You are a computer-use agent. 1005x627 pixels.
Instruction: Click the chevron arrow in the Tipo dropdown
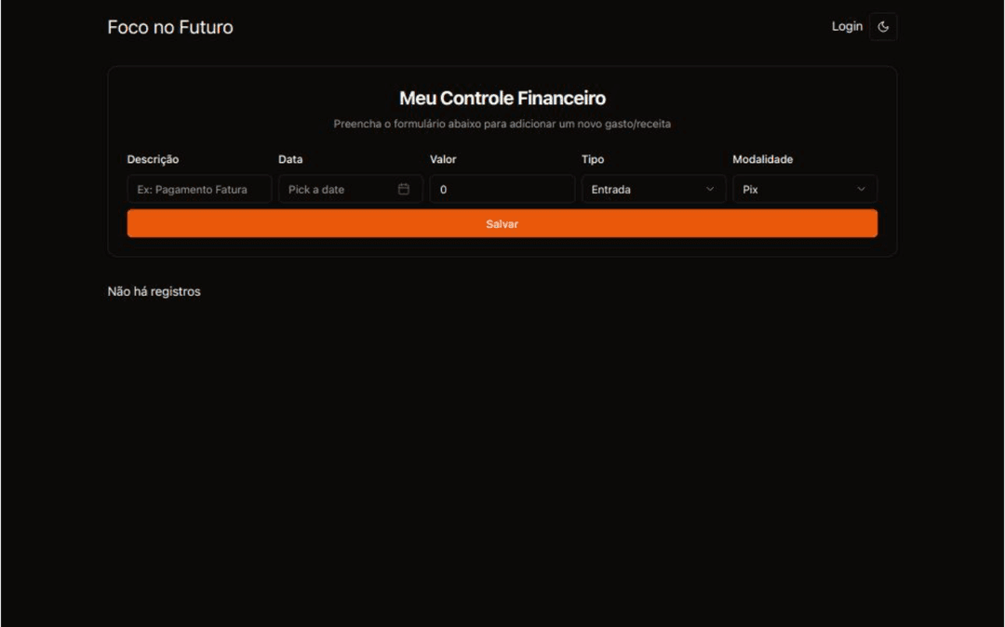710,189
